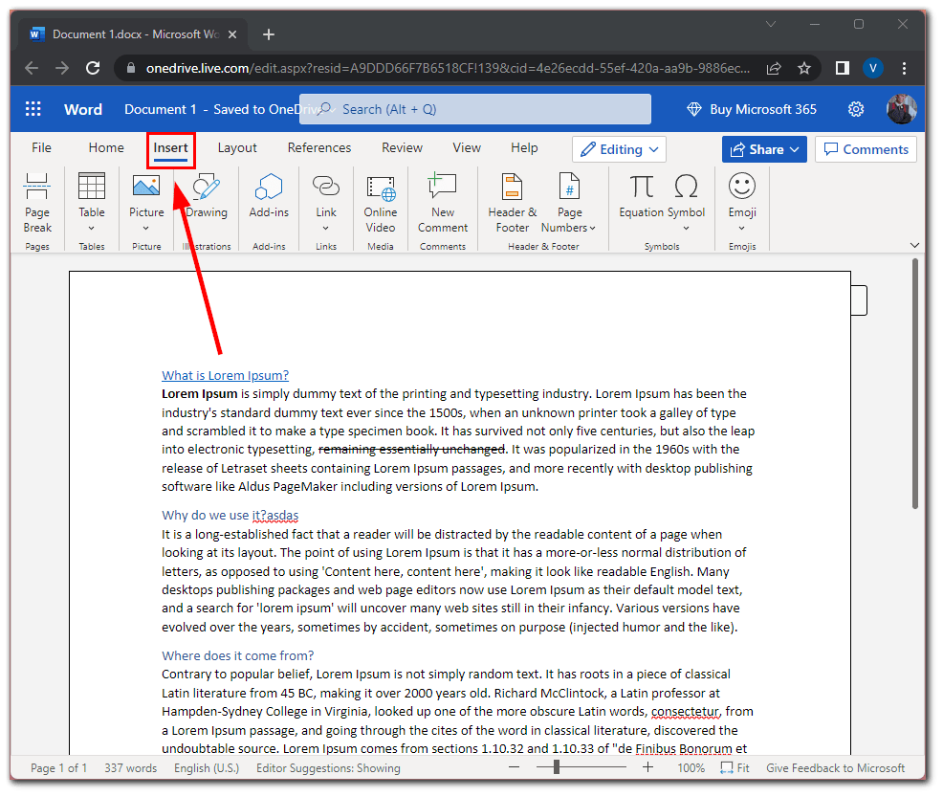This screenshot has width=943, height=797.
Task: Click the Share button
Action: point(764,149)
